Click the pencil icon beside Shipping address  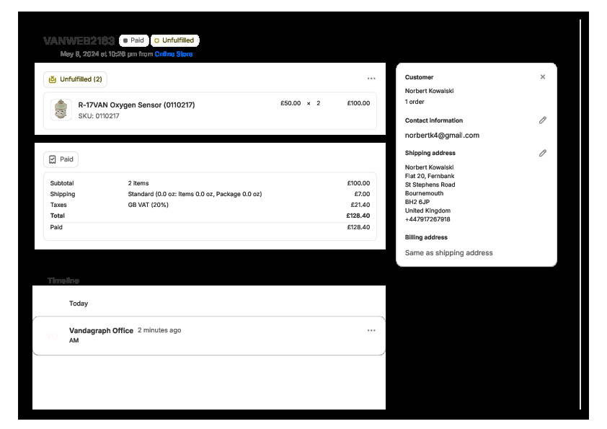tap(543, 153)
